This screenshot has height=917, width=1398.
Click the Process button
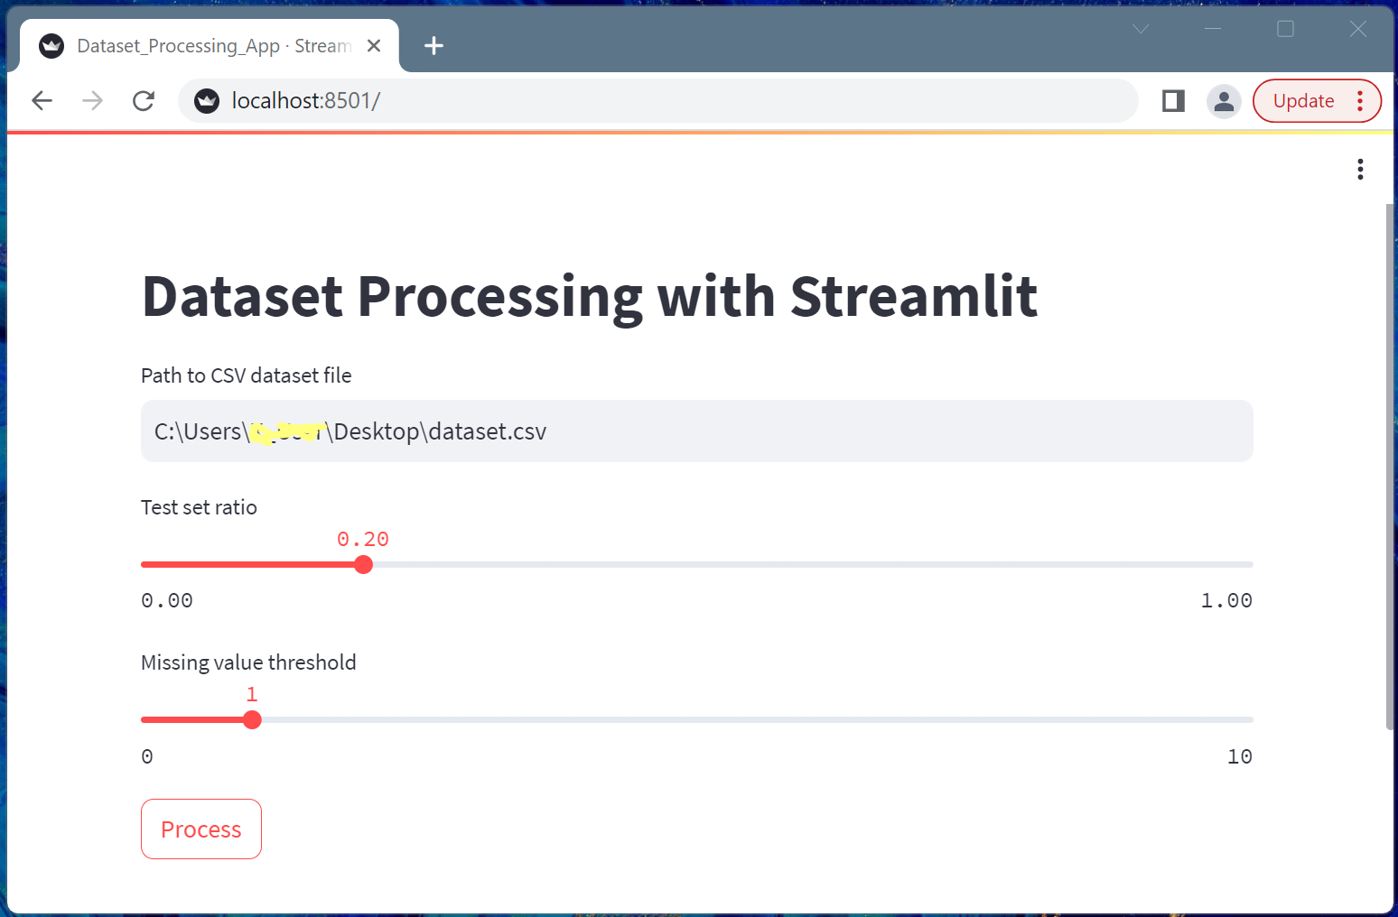[x=200, y=829]
